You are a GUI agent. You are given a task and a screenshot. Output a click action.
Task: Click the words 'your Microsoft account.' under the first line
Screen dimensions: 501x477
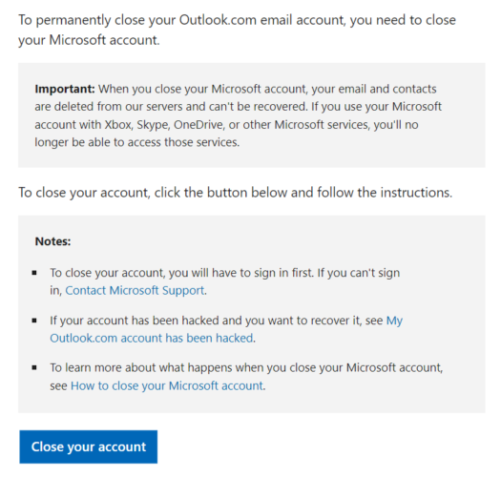tap(89, 40)
